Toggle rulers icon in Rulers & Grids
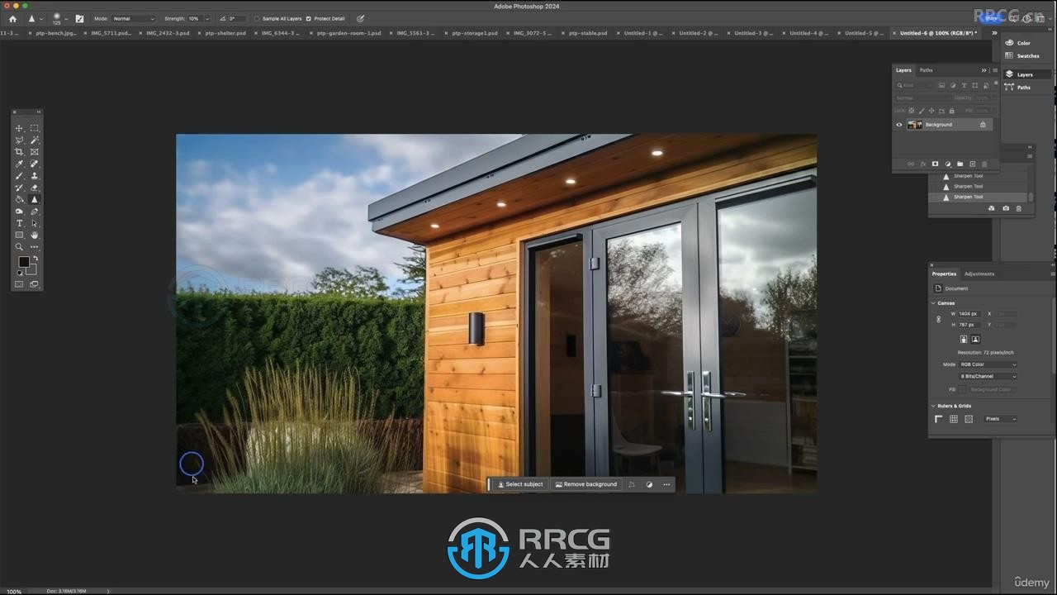1057x595 pixels. click(x=939, y=419)
